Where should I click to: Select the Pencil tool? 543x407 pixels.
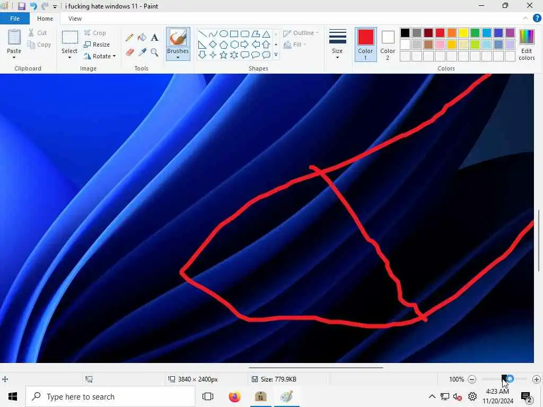coord(129,38)
